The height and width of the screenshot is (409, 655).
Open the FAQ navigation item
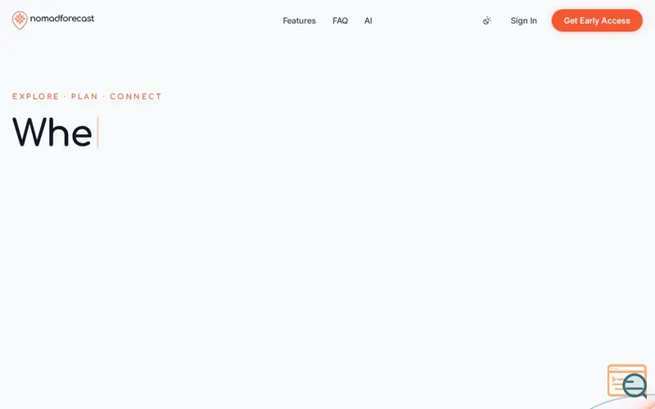340,20
